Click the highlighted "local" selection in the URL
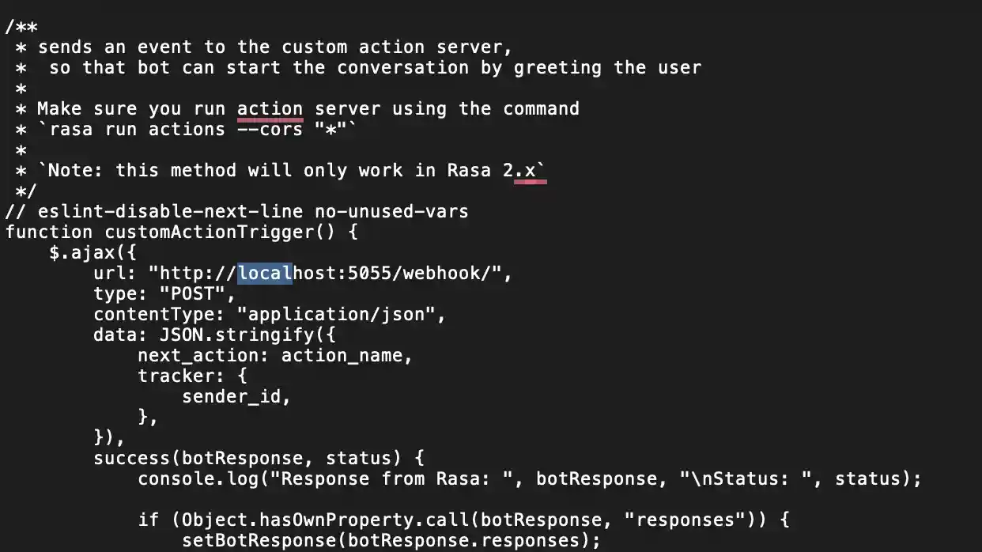The image size is (982, 552). click(265, 274)
